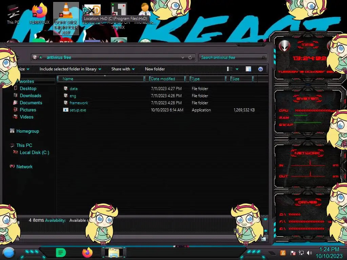347x260 pixels.
Task: Click the 7/11/2023 4:28 PM date cell
Action: [166, 103]
